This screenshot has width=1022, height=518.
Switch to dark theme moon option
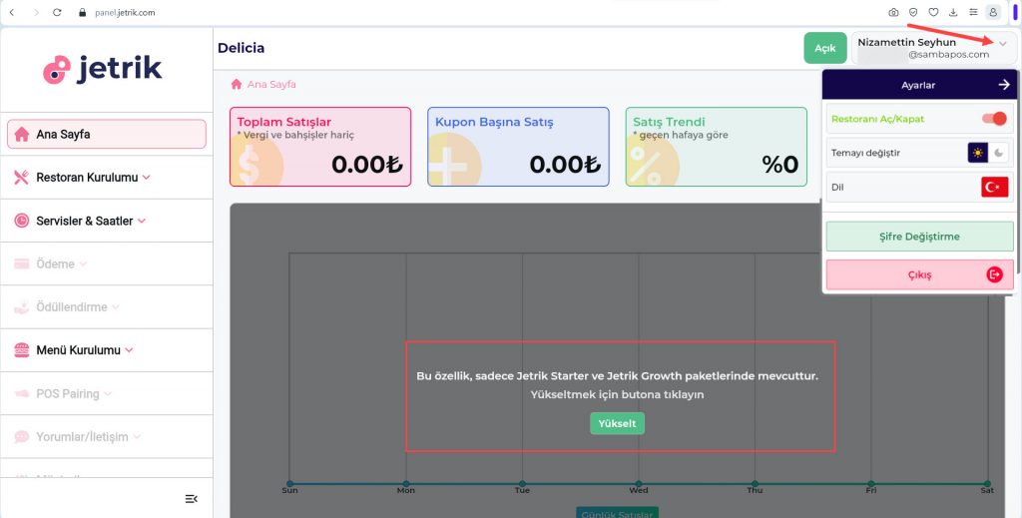[x=998, y=153]
